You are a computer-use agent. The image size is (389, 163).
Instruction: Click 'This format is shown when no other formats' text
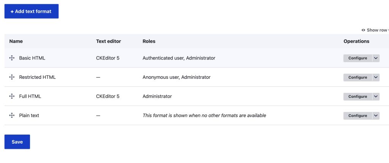click(204, 116)
